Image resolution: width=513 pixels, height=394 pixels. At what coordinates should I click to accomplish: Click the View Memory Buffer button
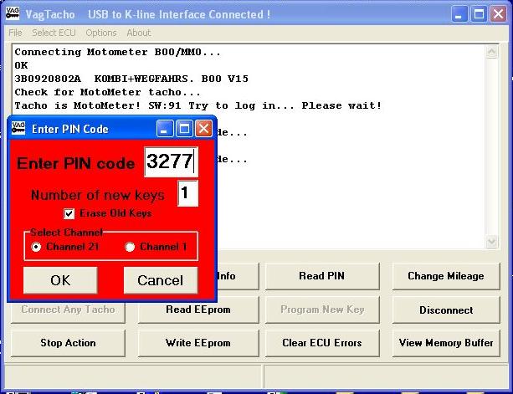tap(446, 343)
